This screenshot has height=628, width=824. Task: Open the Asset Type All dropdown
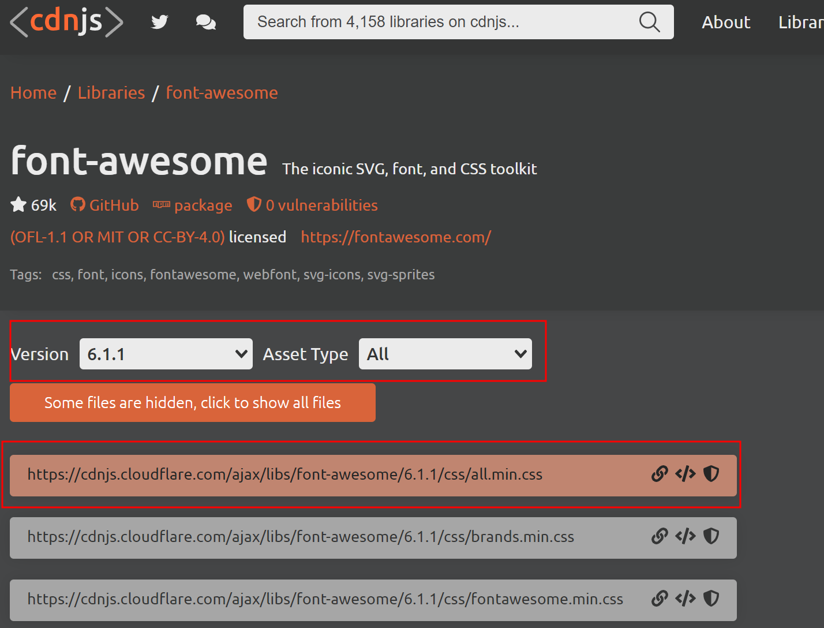click(445, 354)
